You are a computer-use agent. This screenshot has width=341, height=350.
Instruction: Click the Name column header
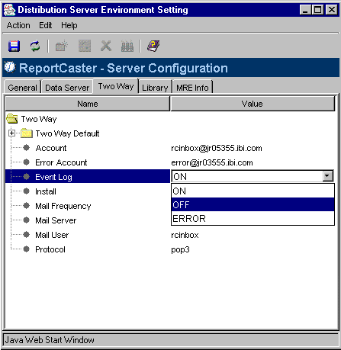click(88, 104)
